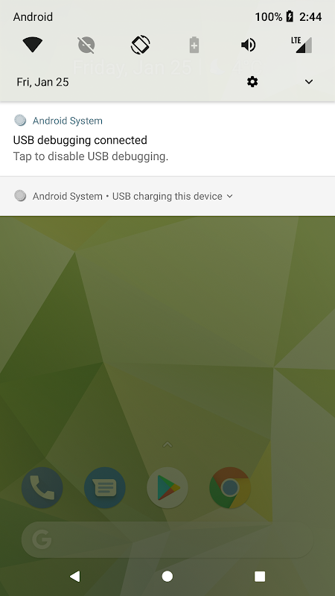
Task: Open the Messages app
Action: [x=105, y=488]
